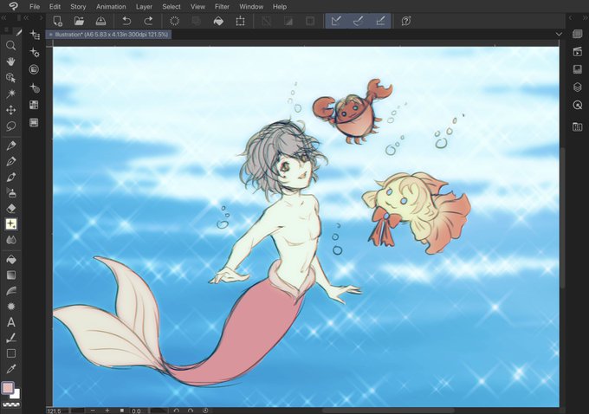Screen dimensions: 589x414
Task: Click the Scale/Rotate transform icon
Action: pyautogui.click(x=240, y=21)
